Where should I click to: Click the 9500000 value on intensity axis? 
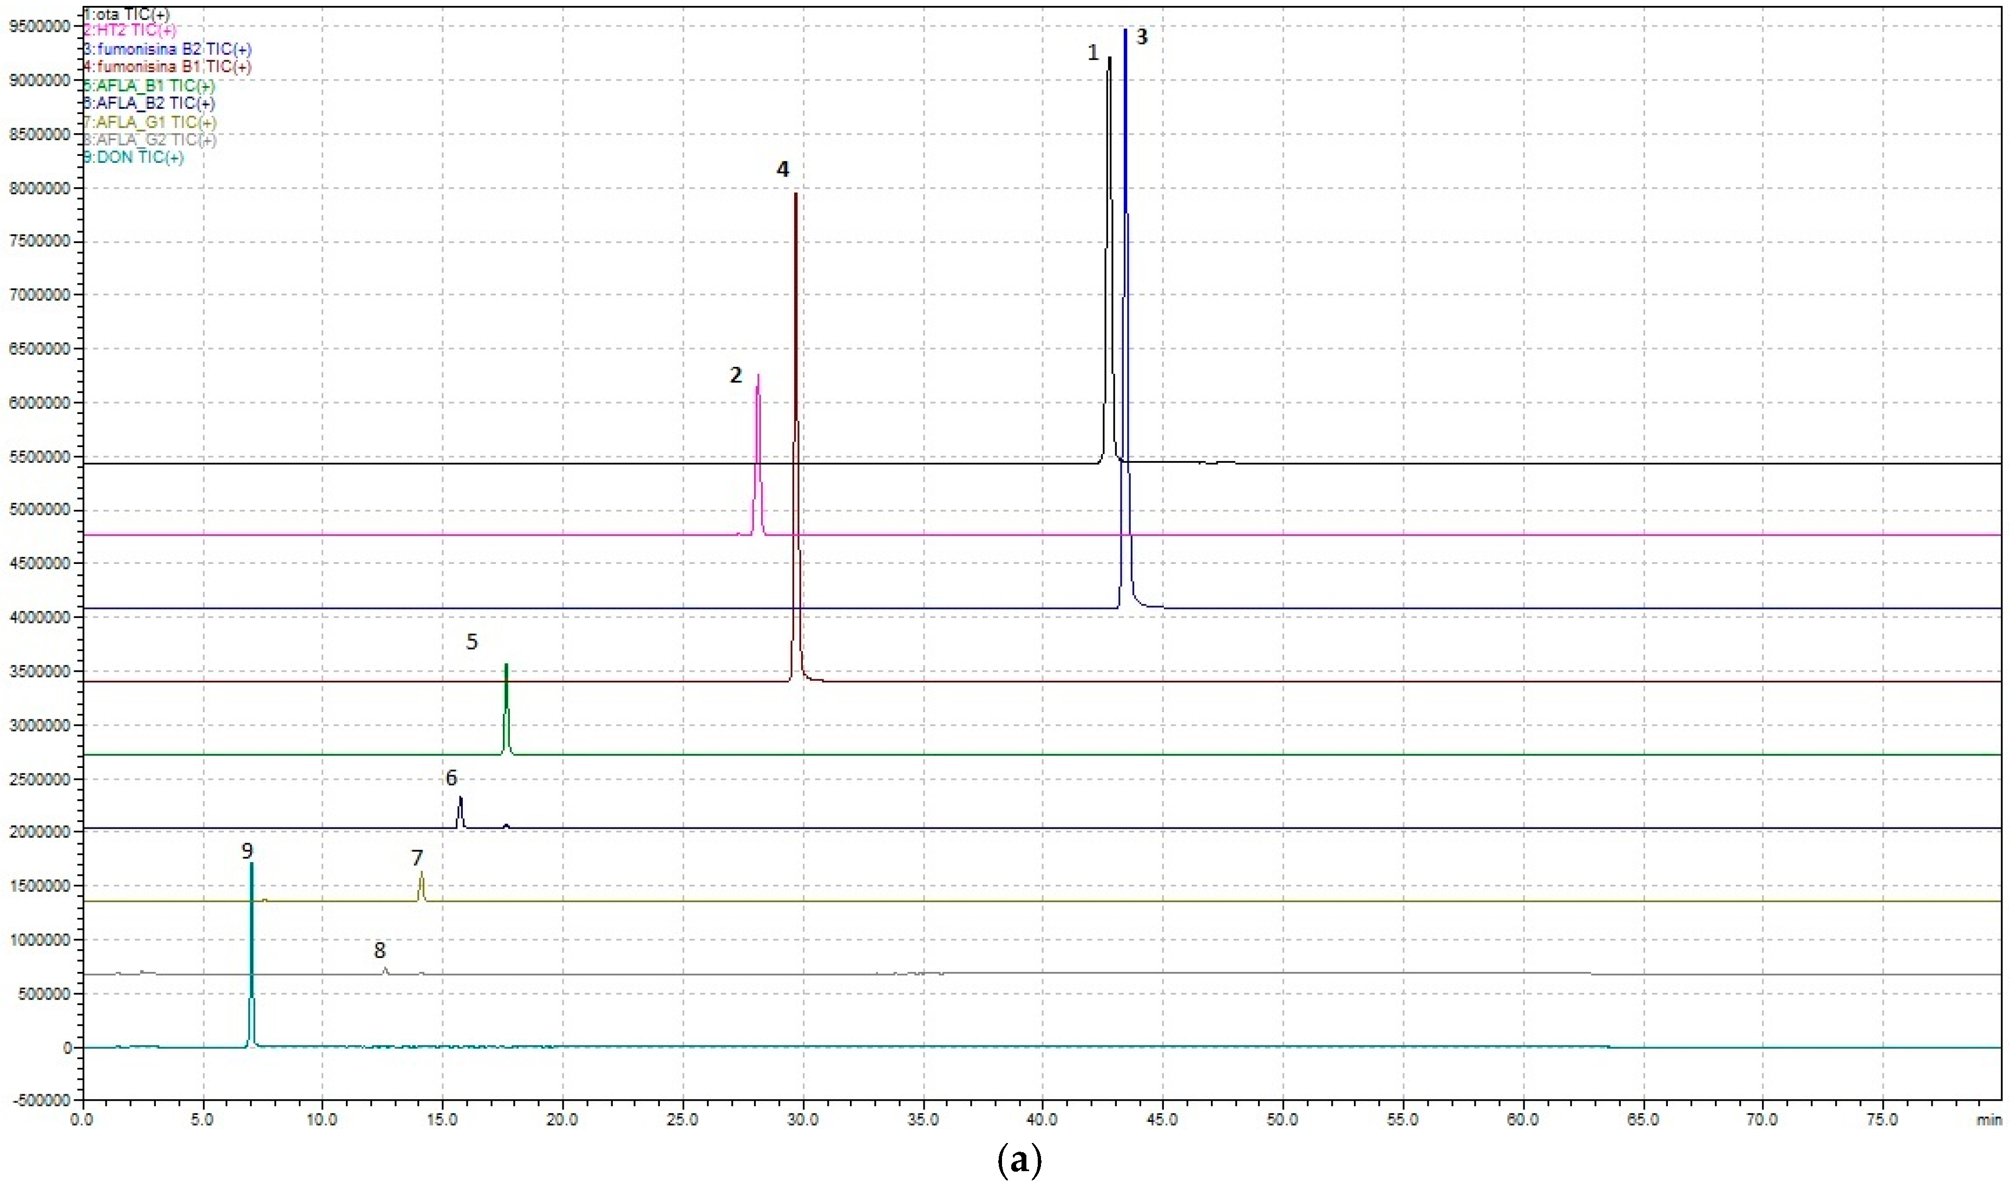pyautogui.click(x=40, y=27)
